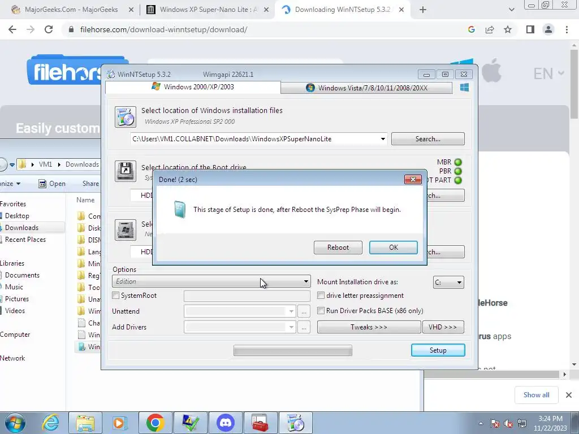Image resolution: width=579 pixels, height=434 pixels.
Task: Open the Chrome profile menu
Action: [x=548, y=29]
